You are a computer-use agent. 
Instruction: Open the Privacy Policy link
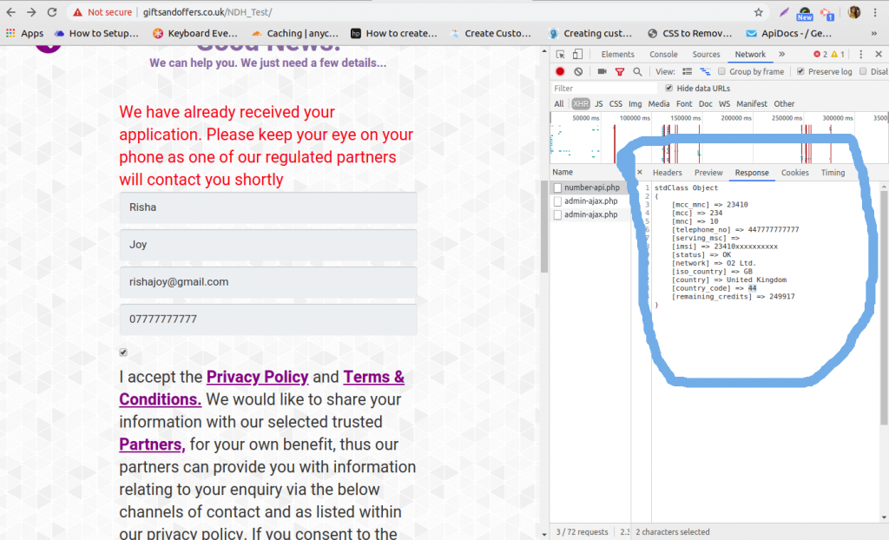(x=257, y=377)
